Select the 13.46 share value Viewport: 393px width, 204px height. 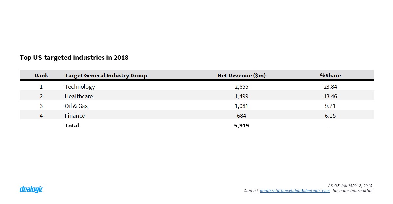[x=330, y=96]
